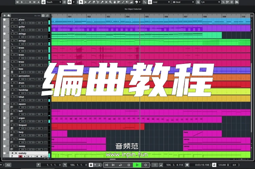
Task: Select the Glue tool
Action: tap(102, 2)
